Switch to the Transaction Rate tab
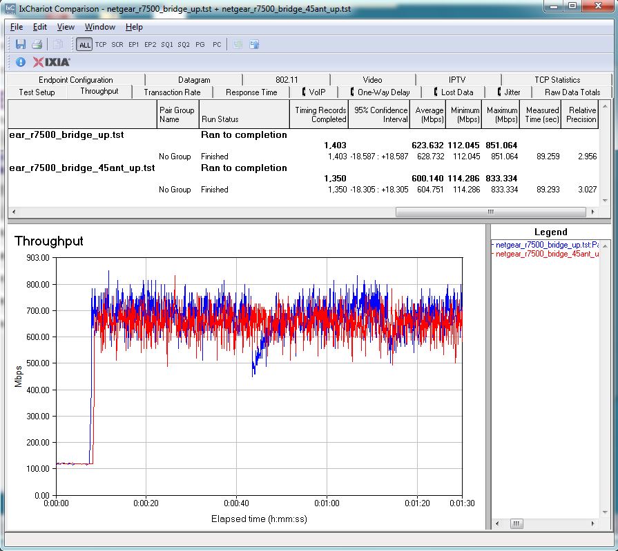 click(172, 92)
